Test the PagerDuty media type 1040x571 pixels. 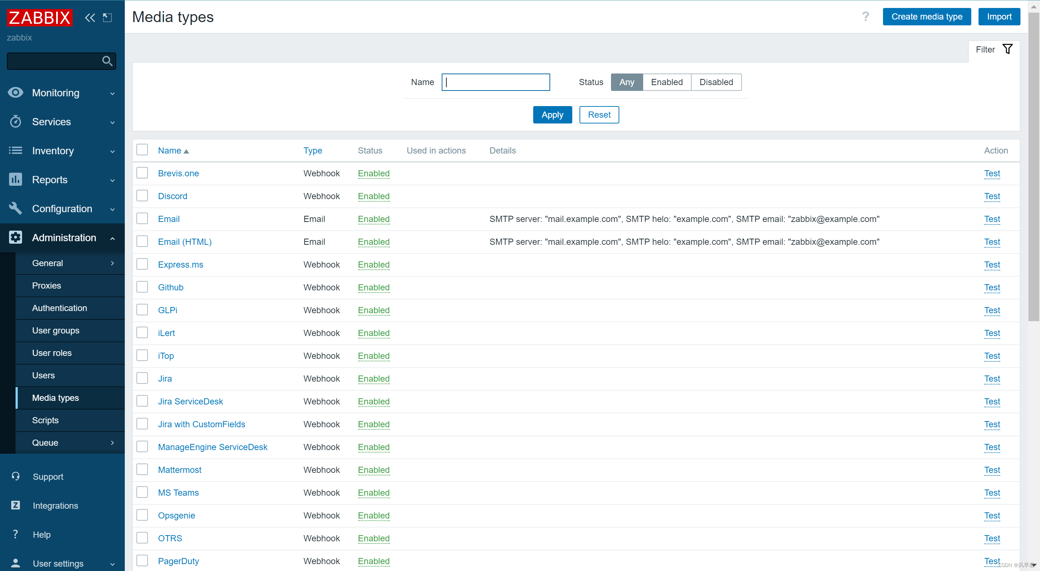coord(993,561)
